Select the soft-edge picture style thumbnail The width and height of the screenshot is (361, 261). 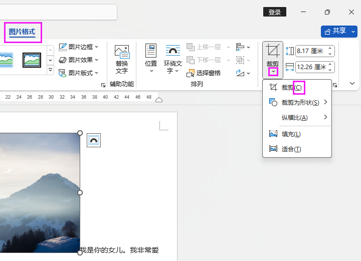coord(7,60)
